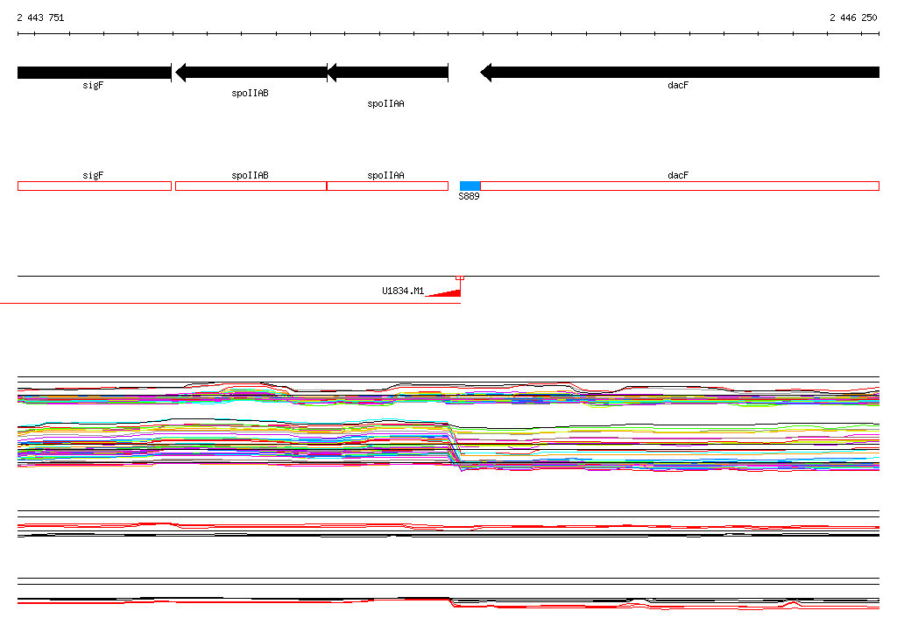Select the red spoIIAB outlined box
Image resolution: width=897 pixels, height=625 pixels.
click(251, 186)
